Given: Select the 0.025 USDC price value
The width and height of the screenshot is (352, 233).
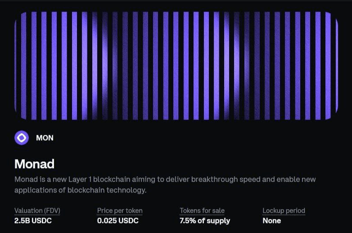Looking at the screenshot, I should (118, 221).
